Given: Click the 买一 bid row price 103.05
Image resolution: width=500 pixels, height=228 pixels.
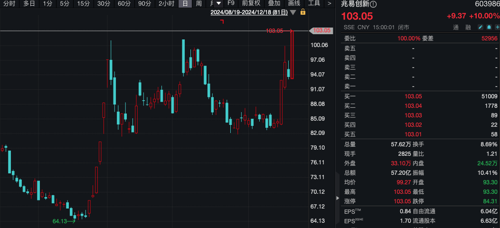Looking at the screenshot, I should pos(413,96).
